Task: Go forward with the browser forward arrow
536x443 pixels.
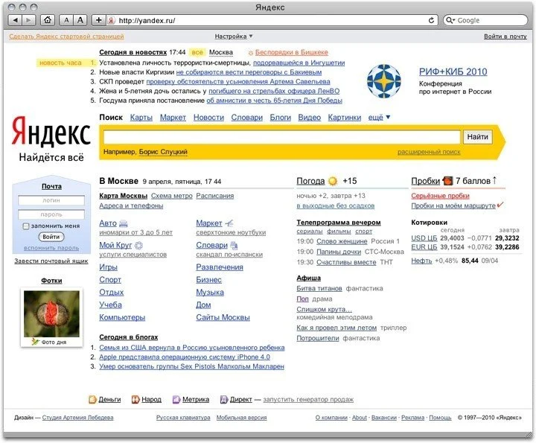Action: [x=29, y=20]
